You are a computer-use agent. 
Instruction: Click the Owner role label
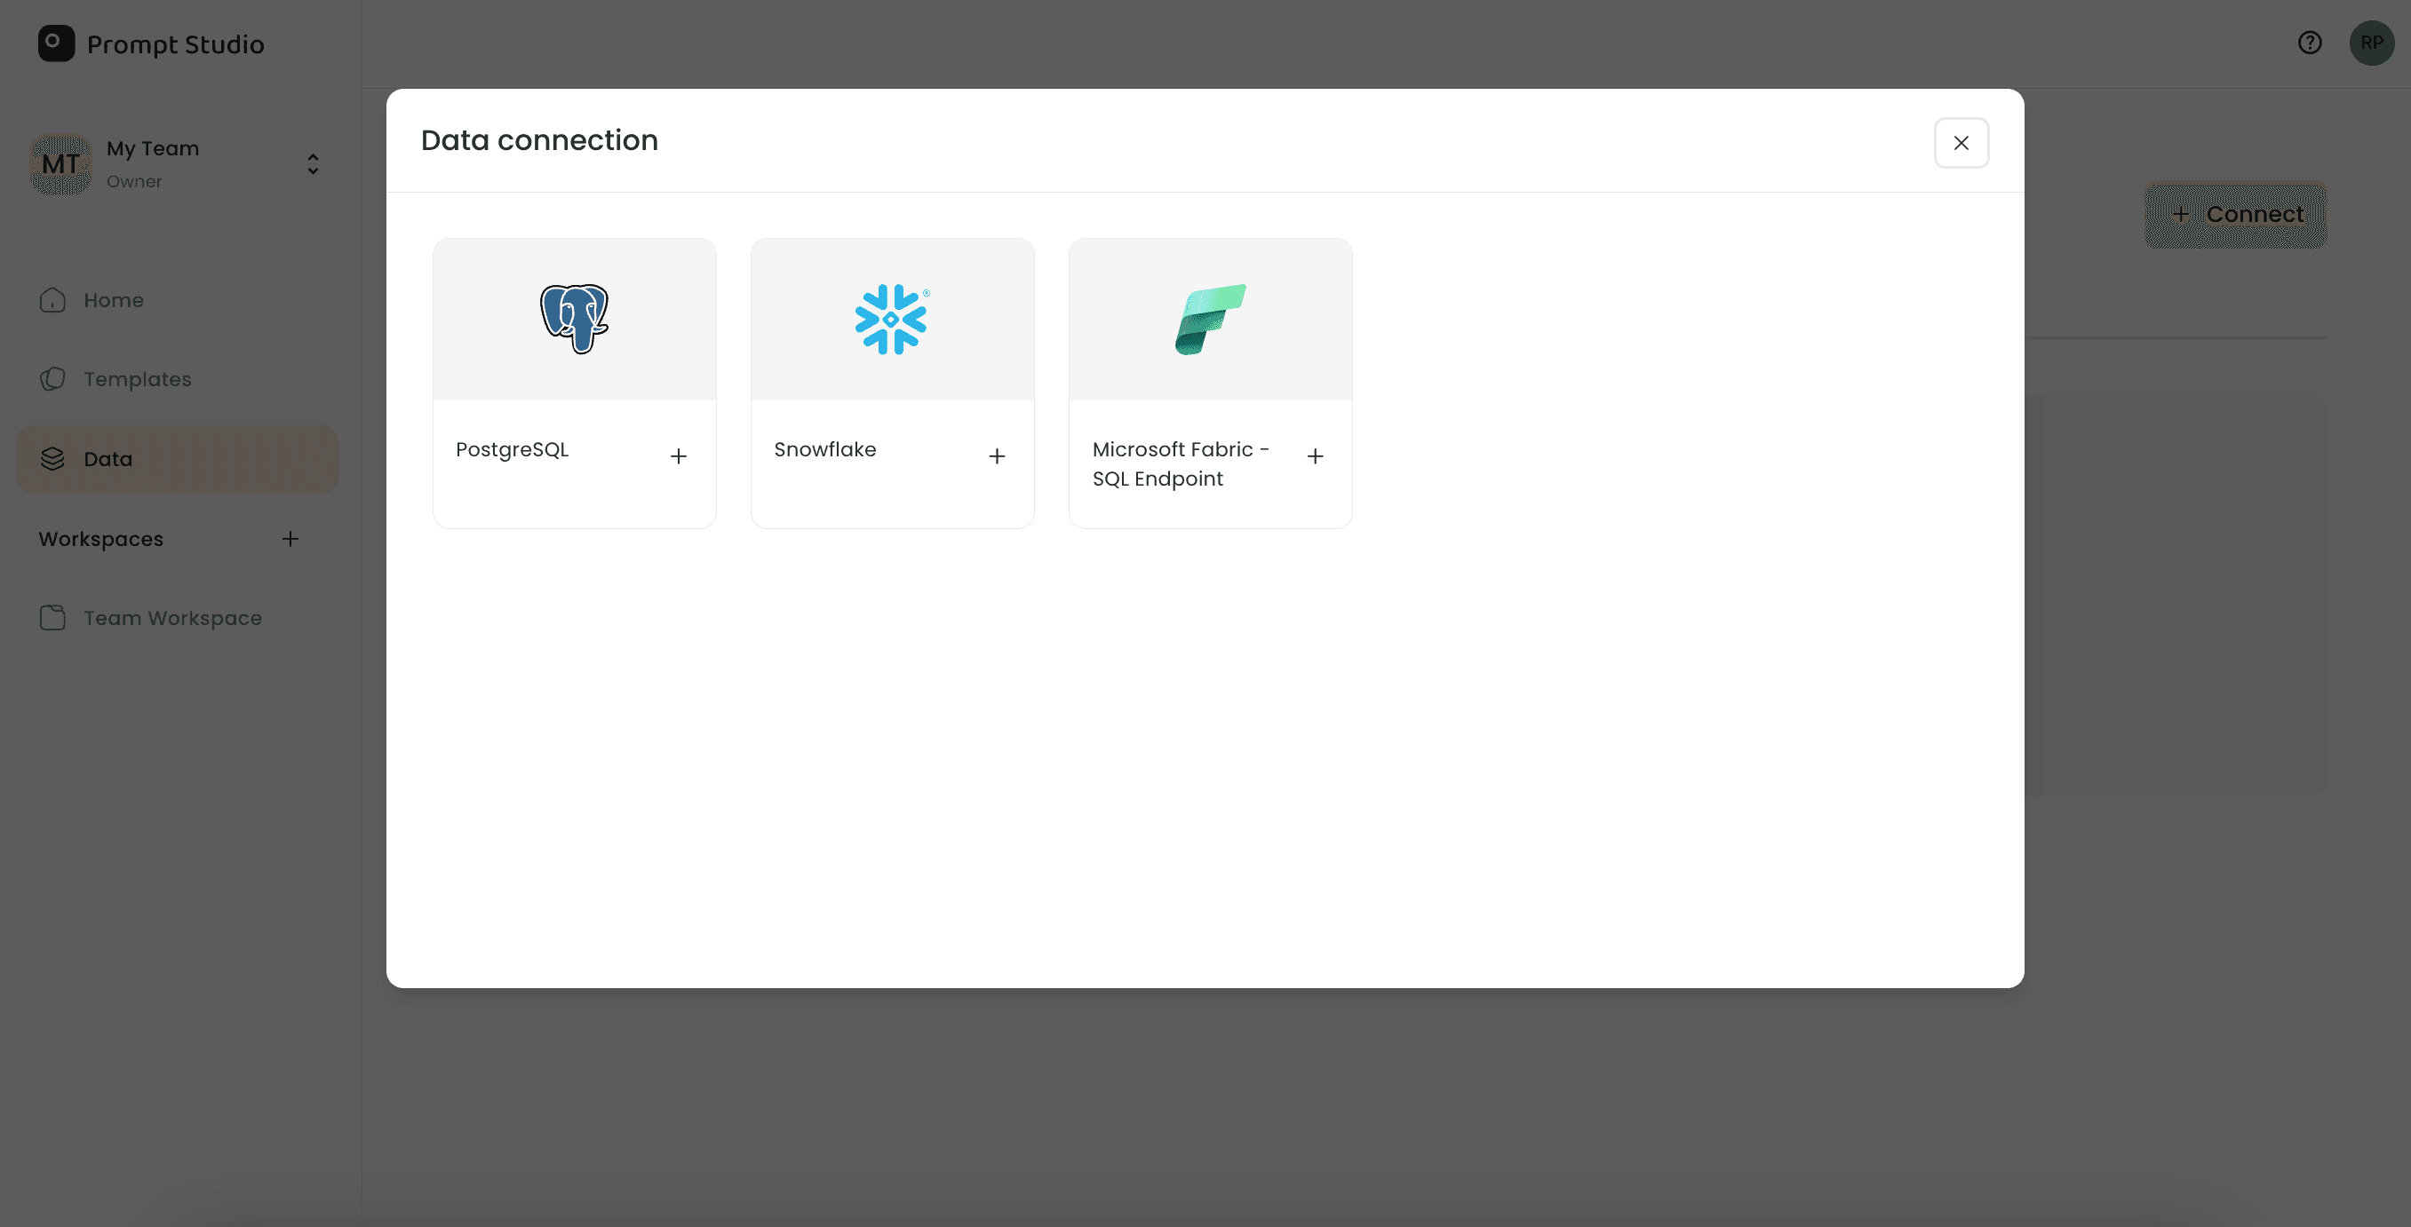pos(134,181)
